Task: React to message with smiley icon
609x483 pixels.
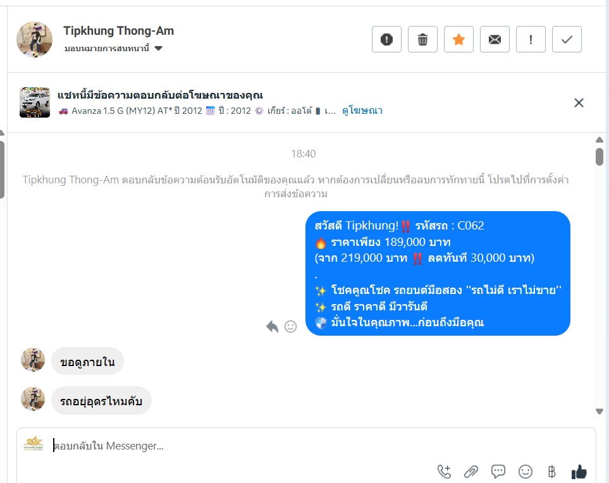Action: pyautogui.click(x=290, y=326)
